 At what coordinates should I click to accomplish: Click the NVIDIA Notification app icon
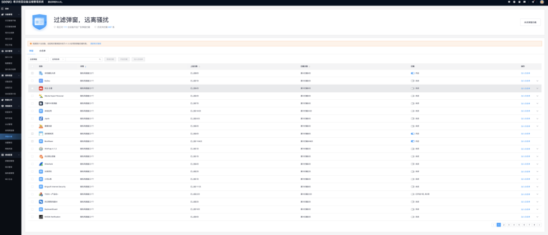tap(41, 216)
